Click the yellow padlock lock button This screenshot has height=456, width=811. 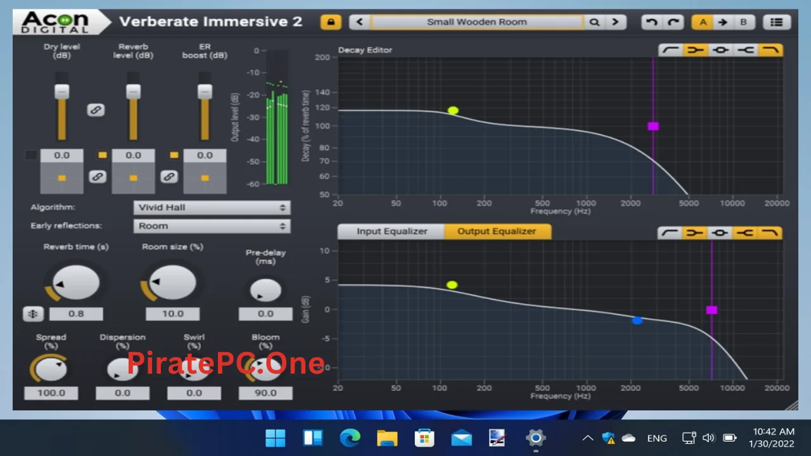point(330,22)
